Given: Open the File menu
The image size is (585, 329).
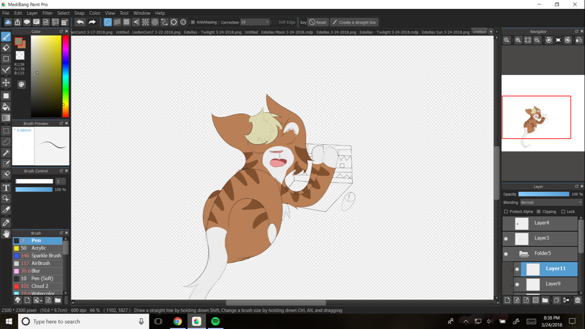Looking at the screenshot, I should pyautogui.click(x=6, y=13).
